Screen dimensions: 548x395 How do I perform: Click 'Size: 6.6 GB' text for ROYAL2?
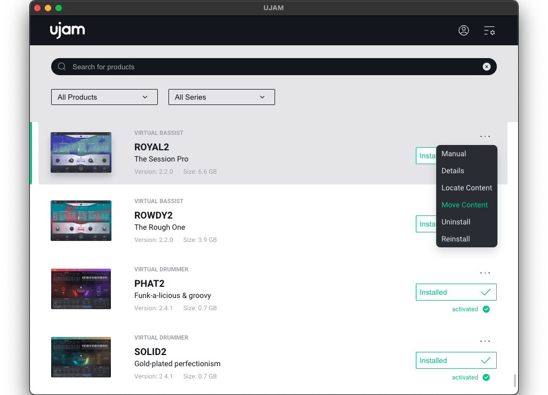tap(200, 172)
